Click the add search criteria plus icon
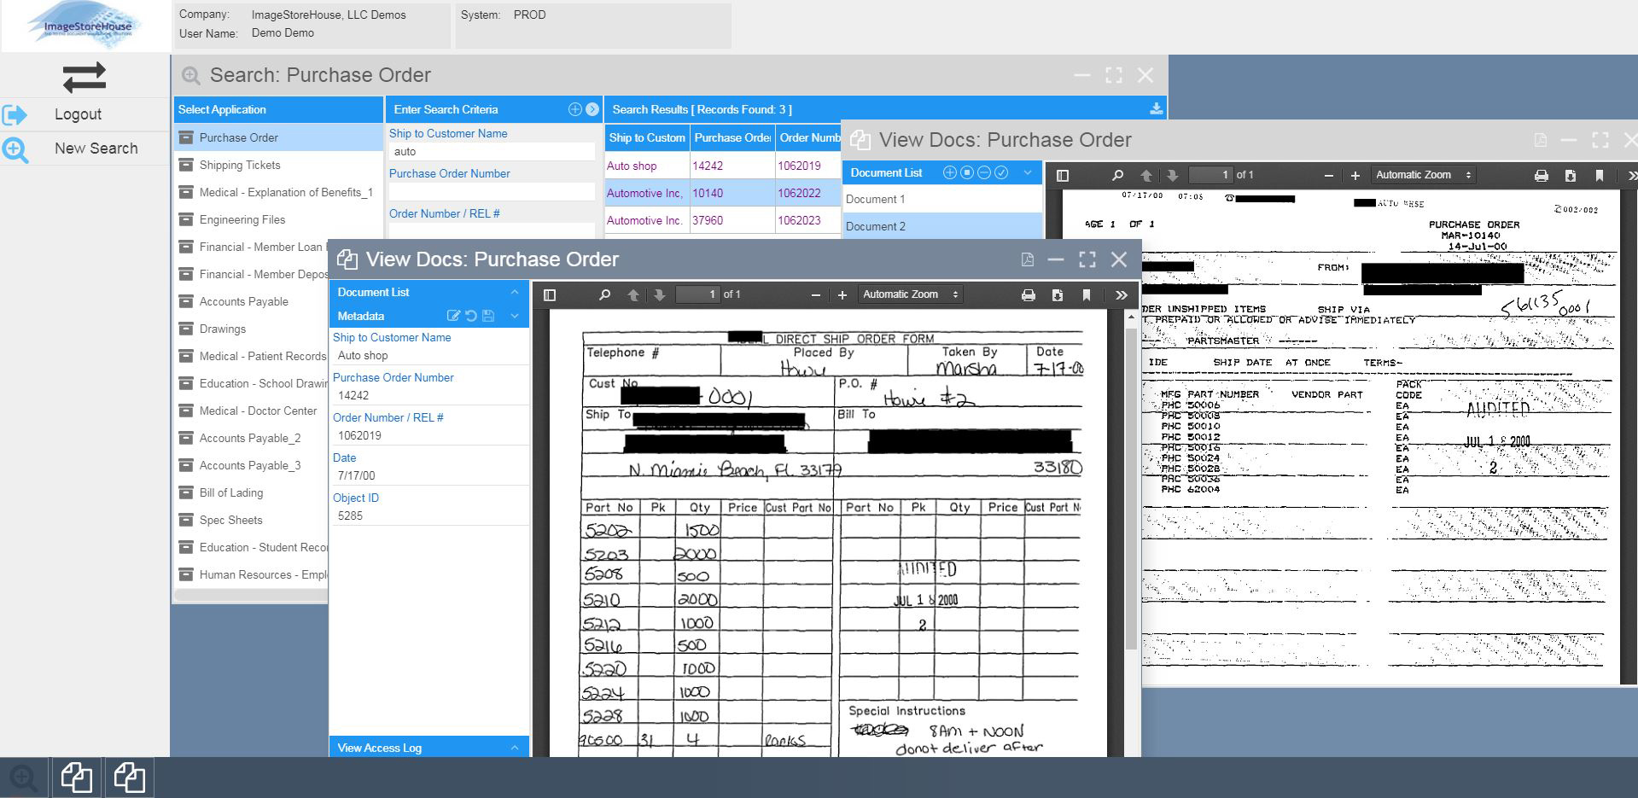Screen dimensions: 1638x798 [574, 109]
